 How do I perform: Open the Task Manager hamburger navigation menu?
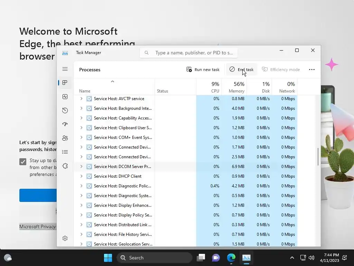(65, 69)
